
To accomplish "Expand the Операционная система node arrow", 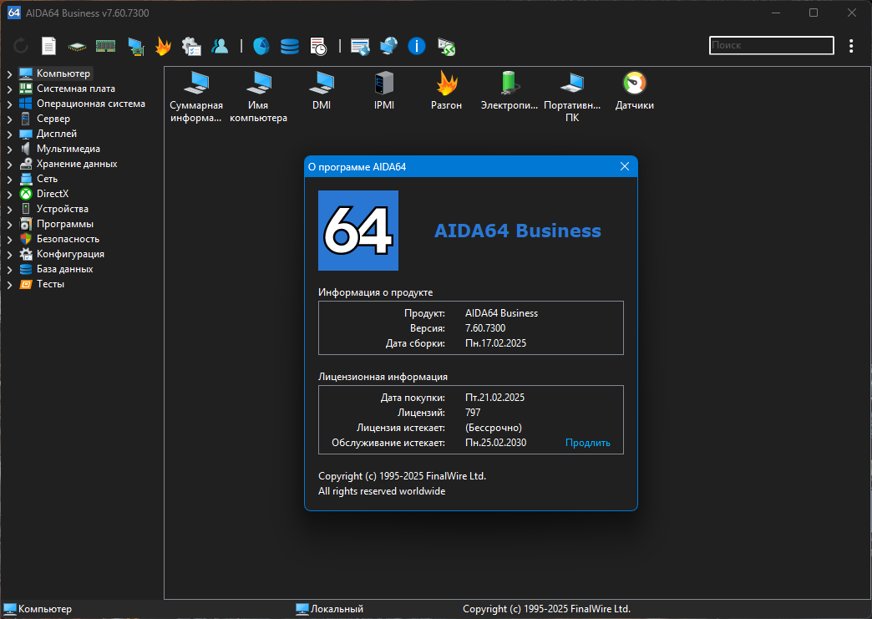I will coord(9,104).
